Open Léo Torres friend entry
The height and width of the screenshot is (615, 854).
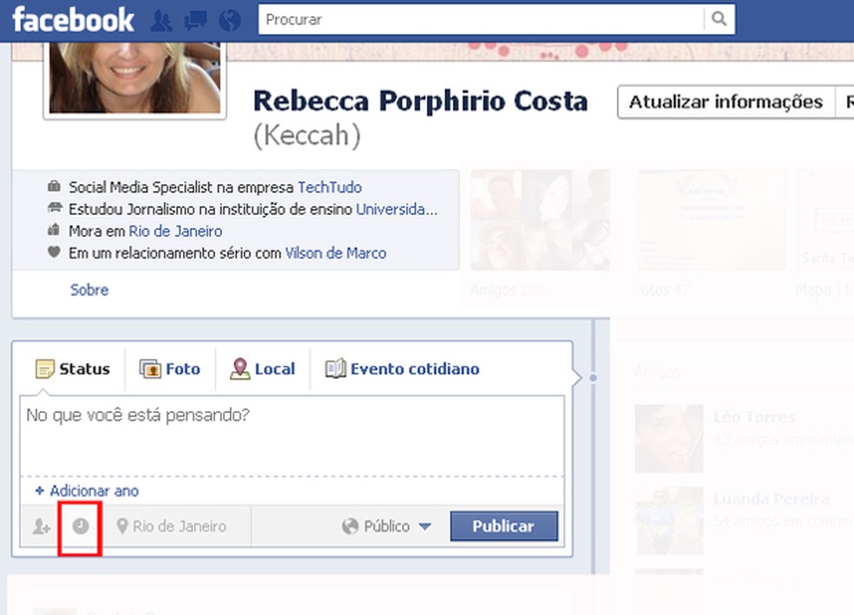pos(744,438)
